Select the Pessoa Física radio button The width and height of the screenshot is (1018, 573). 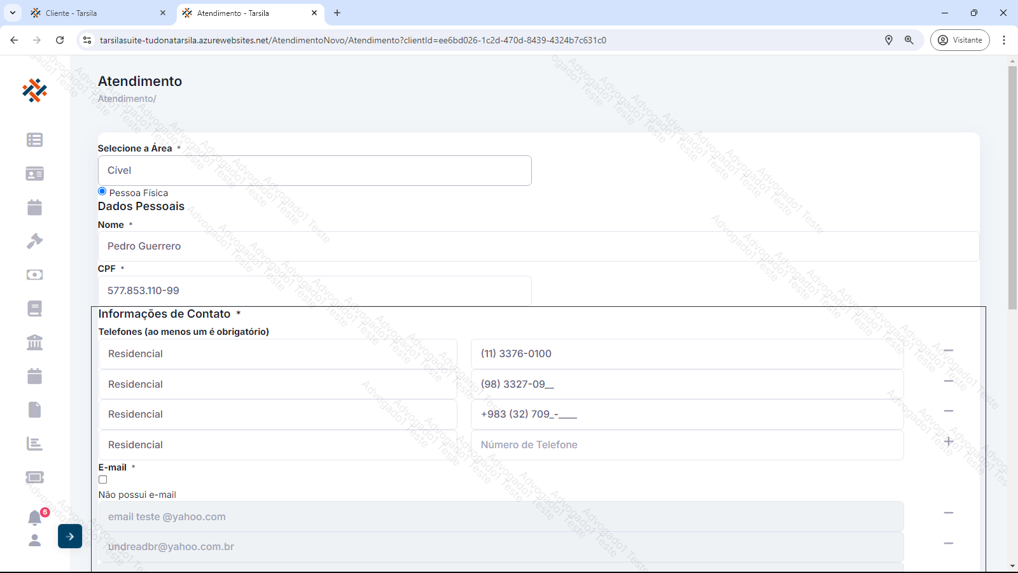102,192
